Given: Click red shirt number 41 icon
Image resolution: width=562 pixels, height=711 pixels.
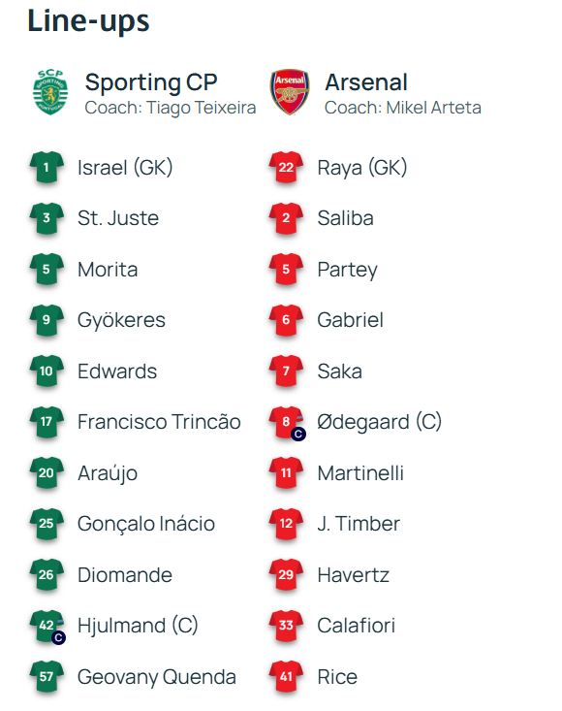Looking at the screenshot, I should coord(286,677).
